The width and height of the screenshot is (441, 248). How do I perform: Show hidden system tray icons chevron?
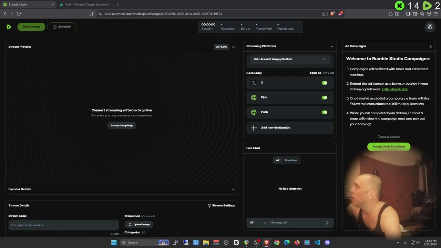tap(398, 242)
